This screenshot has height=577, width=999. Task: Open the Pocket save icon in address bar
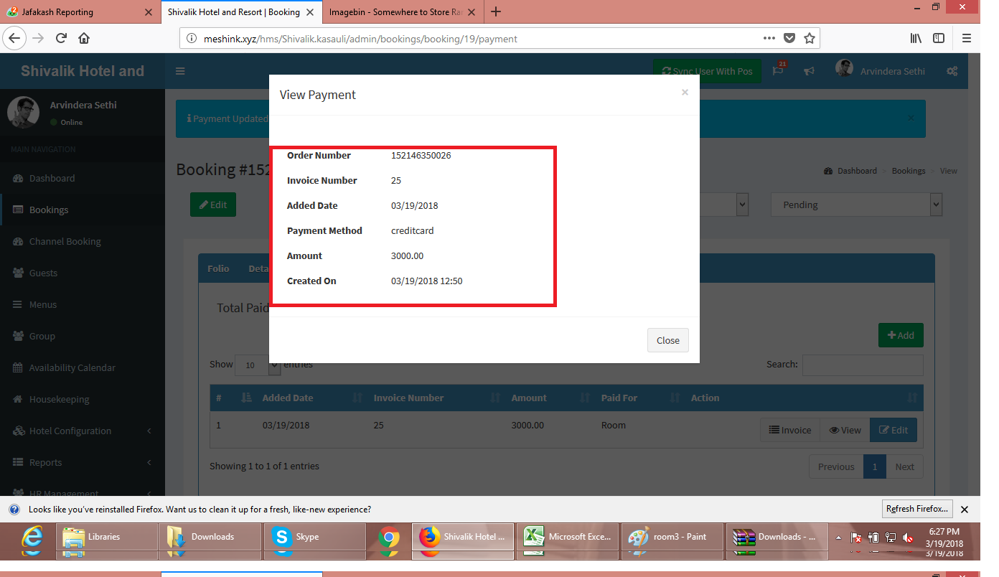(x=789, y=38)
